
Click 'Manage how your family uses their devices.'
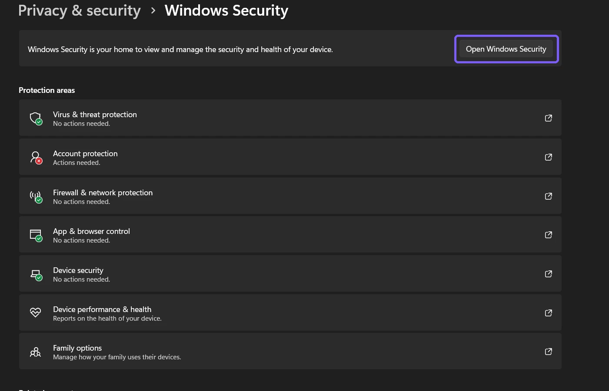click(117, 357)
